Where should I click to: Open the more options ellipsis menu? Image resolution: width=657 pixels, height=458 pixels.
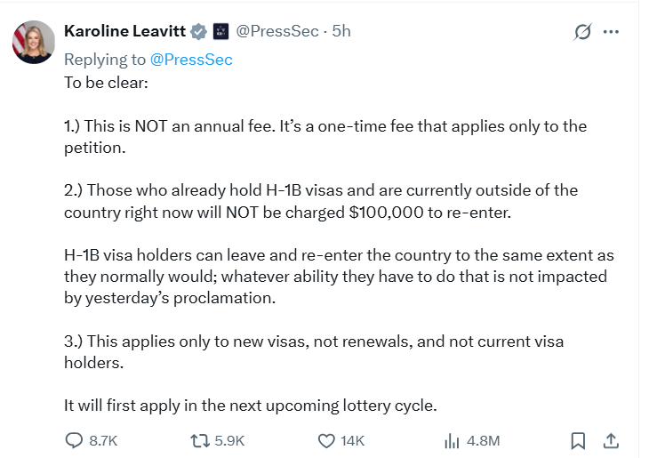[611, 32]
